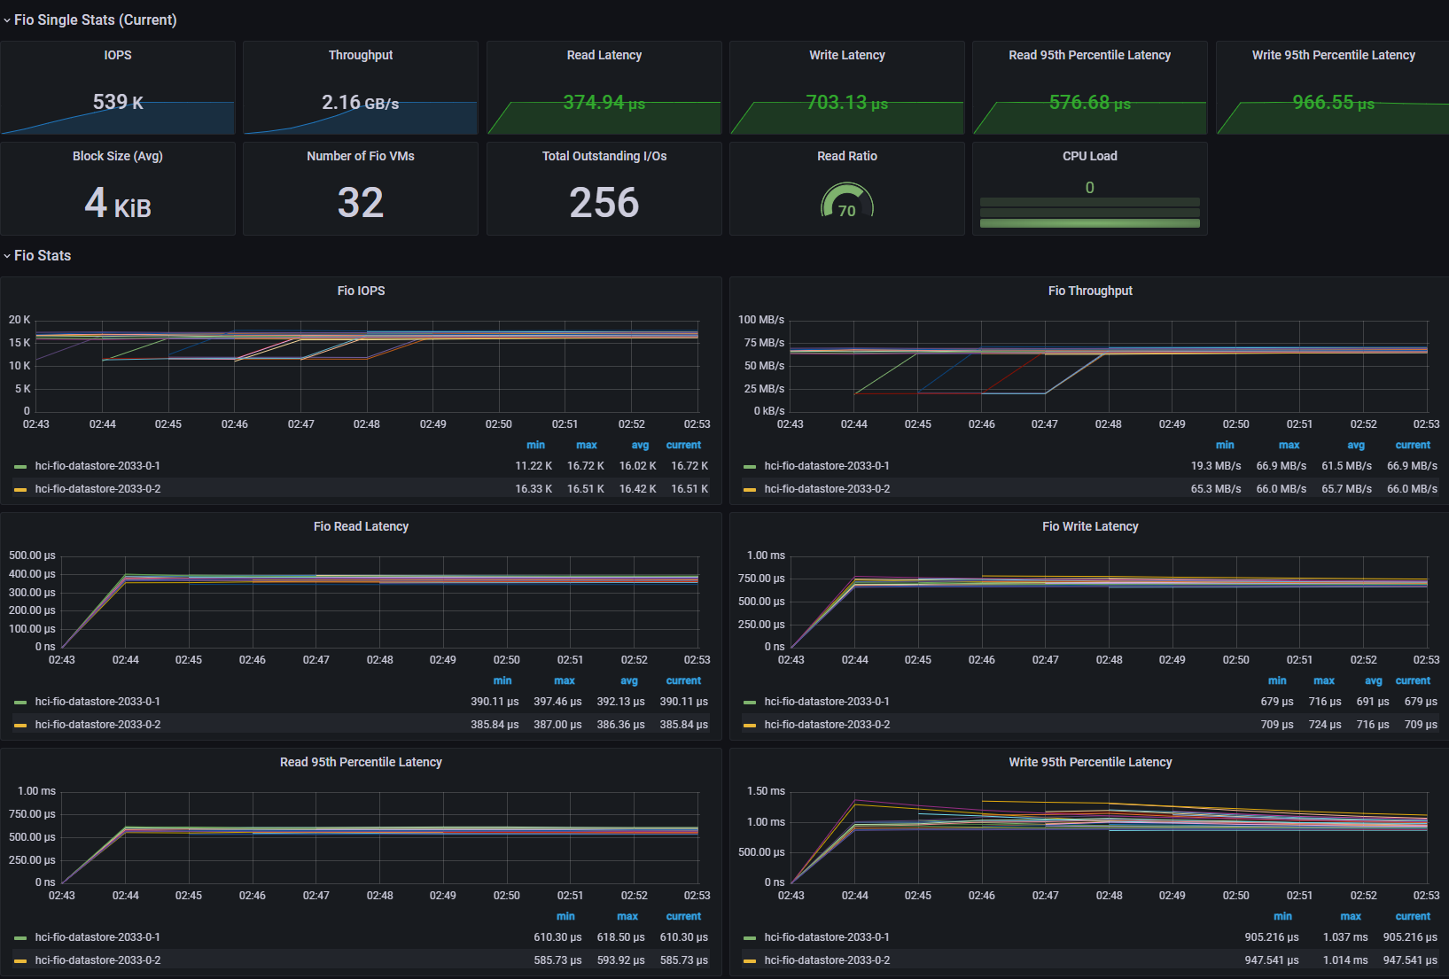Toggle hci-fio-datastore-2033-0-1 in Read 95th Percentile graph legend
The height and width of the screenshot is (979, 1449).
(x=97, y=937)
